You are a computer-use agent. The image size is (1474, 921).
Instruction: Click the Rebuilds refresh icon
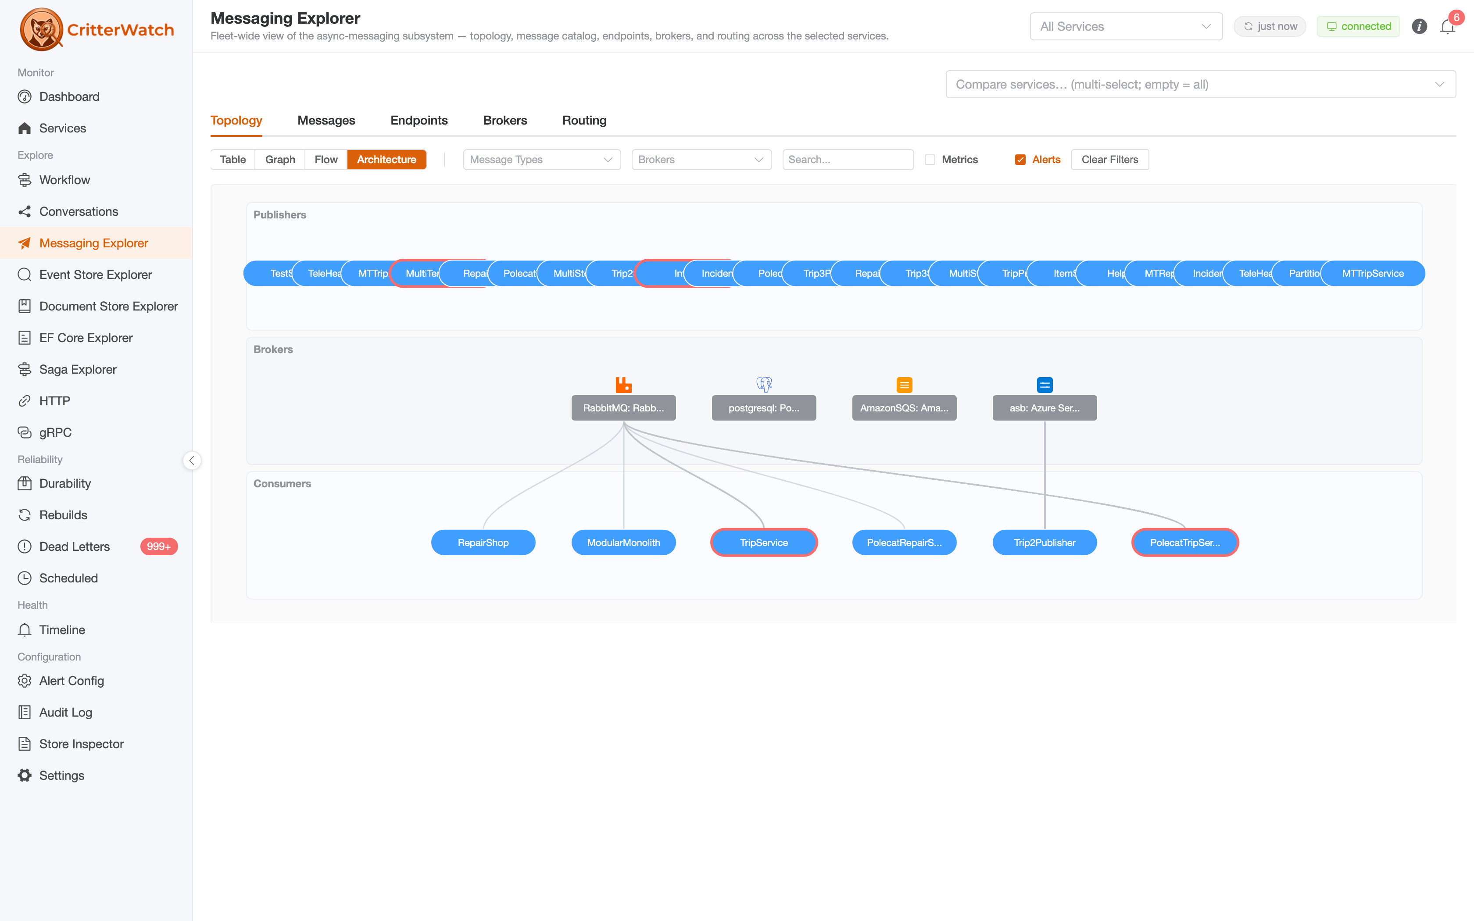[25, 515]
